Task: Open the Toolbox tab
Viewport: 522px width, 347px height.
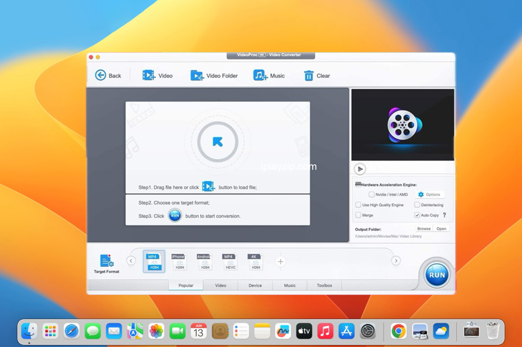Action: point(324,285)
